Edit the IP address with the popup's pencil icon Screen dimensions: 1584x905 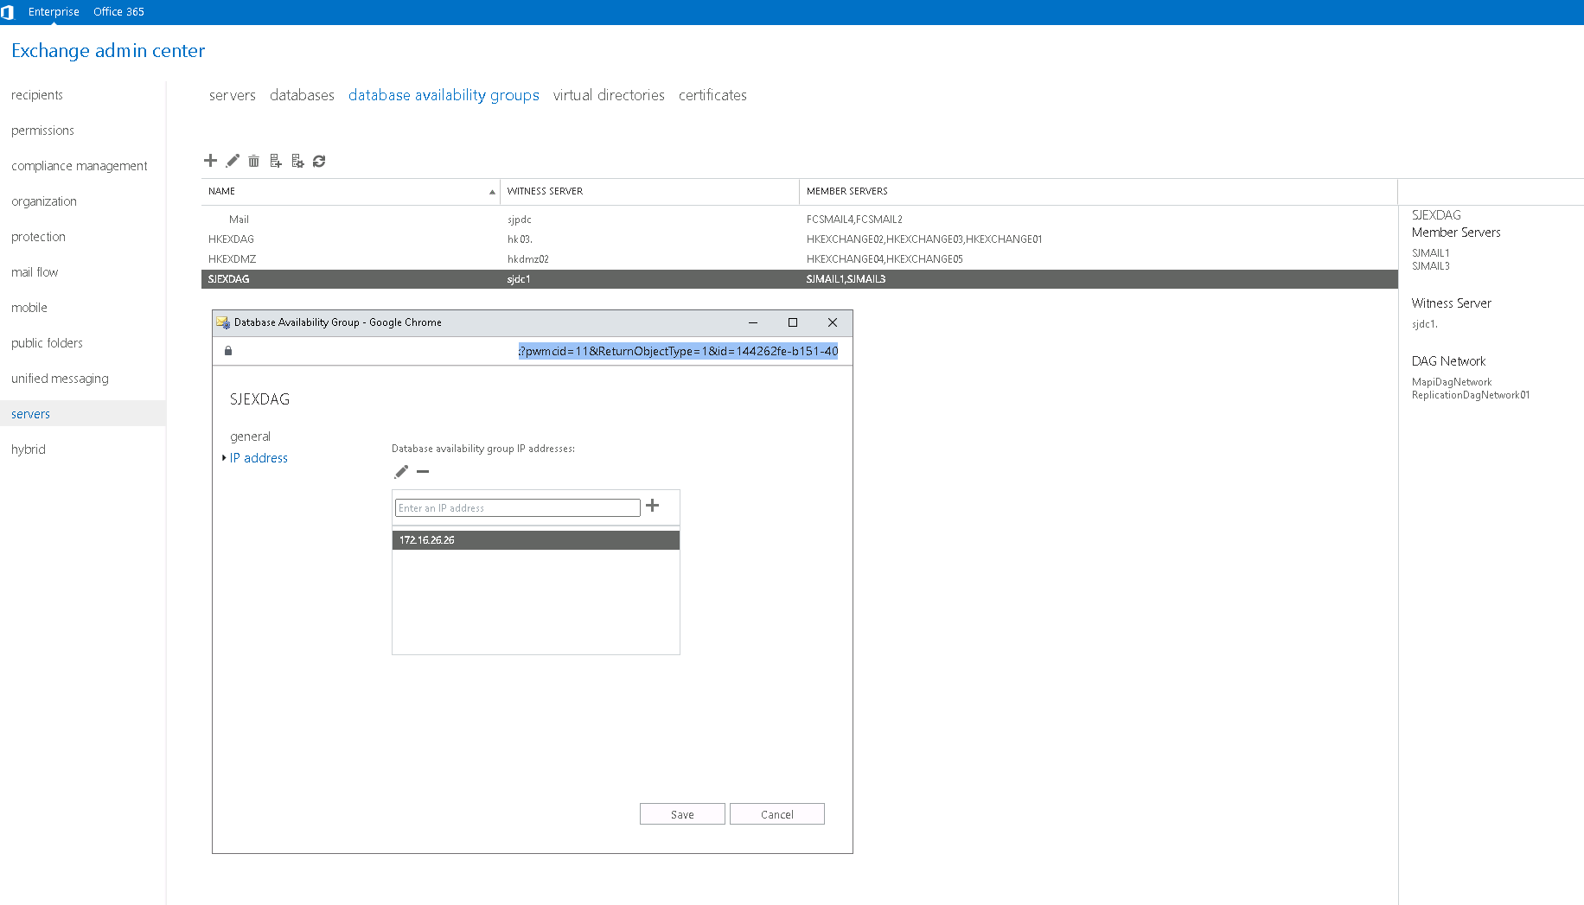[401, 472]
